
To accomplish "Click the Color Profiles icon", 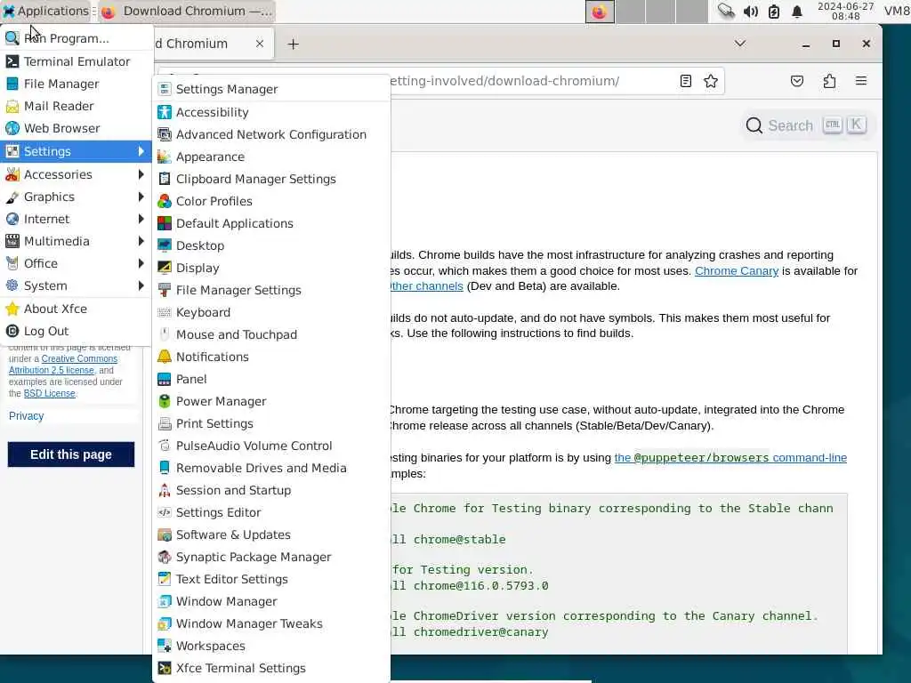I will coord(165,201).
